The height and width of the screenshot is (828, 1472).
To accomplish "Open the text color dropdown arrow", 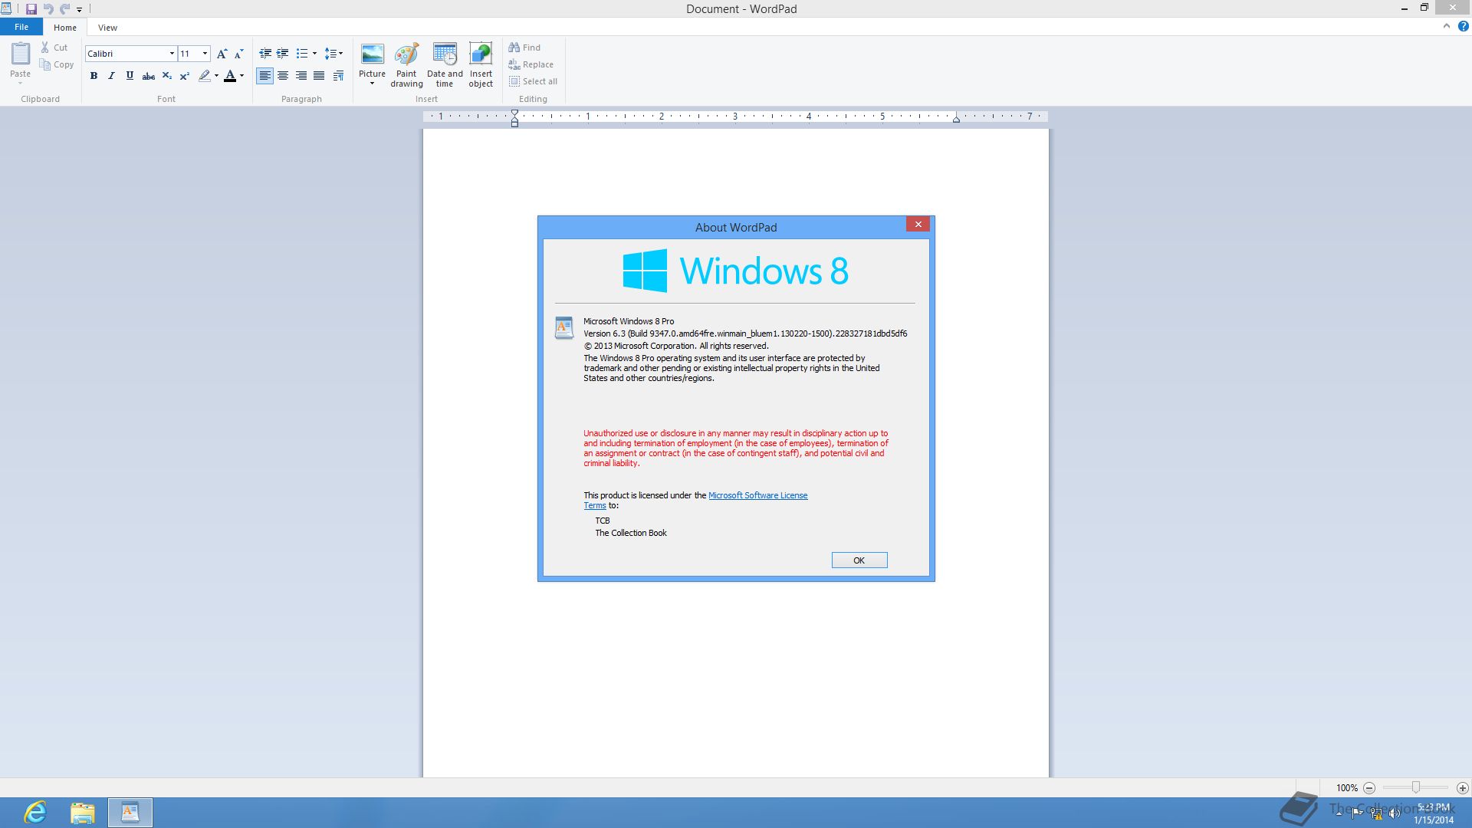I will tap(242, 76).
